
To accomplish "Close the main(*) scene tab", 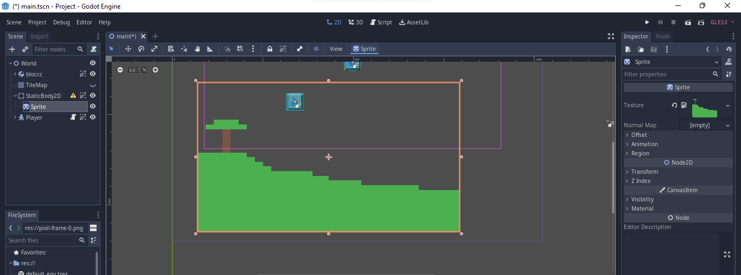I will 143,36.
